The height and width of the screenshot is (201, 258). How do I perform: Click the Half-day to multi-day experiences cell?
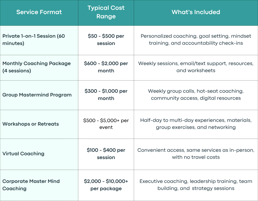(196, 124)
